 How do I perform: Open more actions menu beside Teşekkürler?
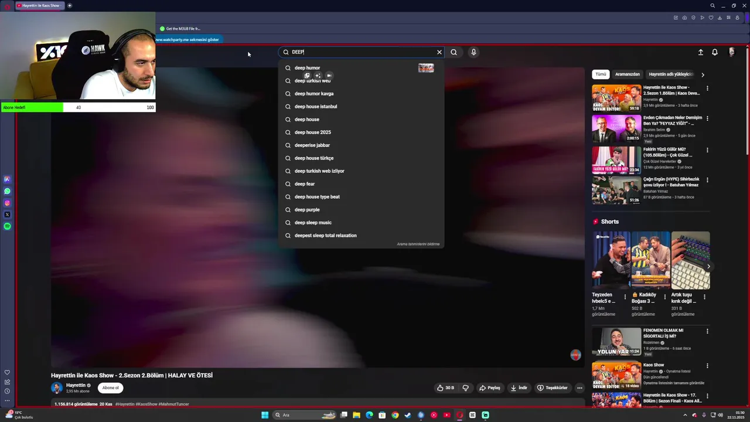(579, 387)
